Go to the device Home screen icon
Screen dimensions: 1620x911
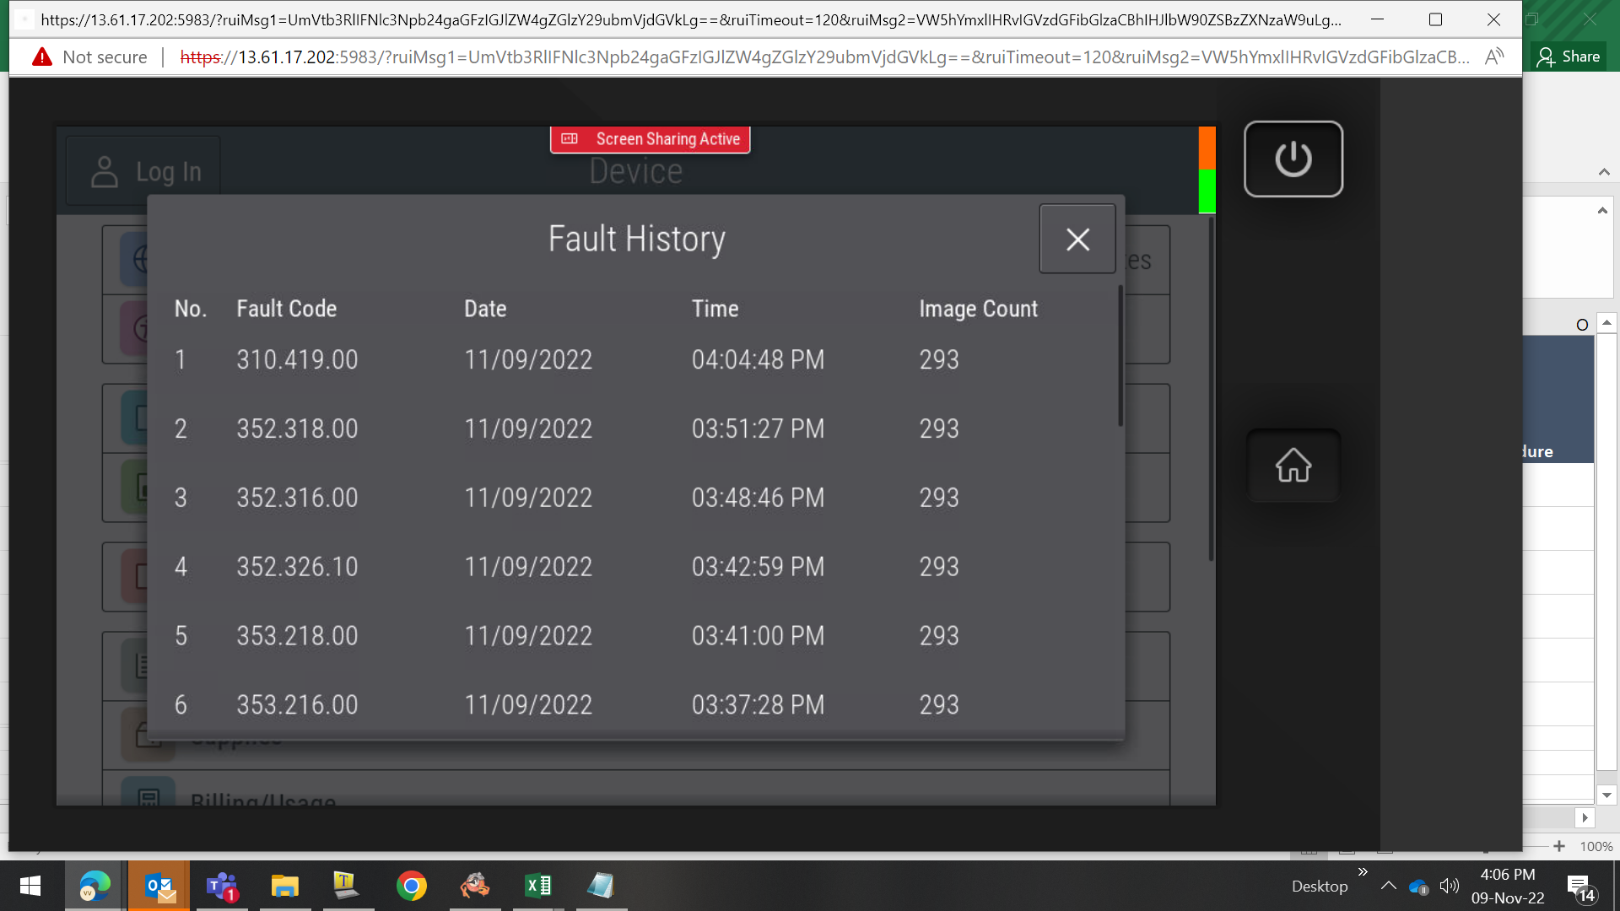[1293, 465]
